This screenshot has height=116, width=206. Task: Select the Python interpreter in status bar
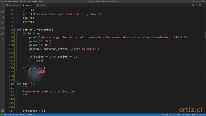point(21,115)
